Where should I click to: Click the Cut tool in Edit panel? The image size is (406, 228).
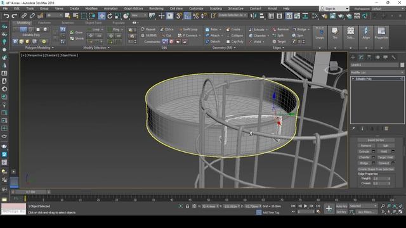coord(166,35)
